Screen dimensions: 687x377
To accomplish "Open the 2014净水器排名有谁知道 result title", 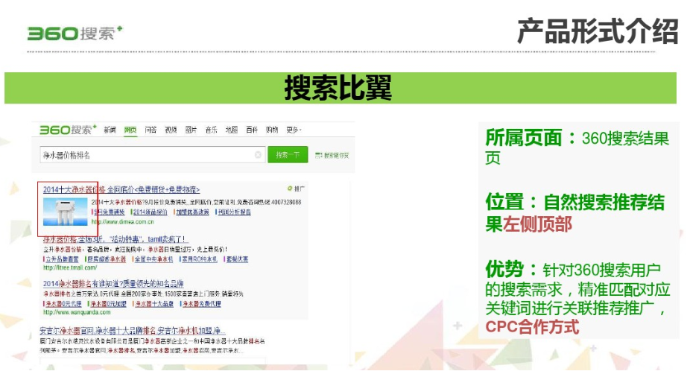I will pyautogui.click(x=113, y=284).
